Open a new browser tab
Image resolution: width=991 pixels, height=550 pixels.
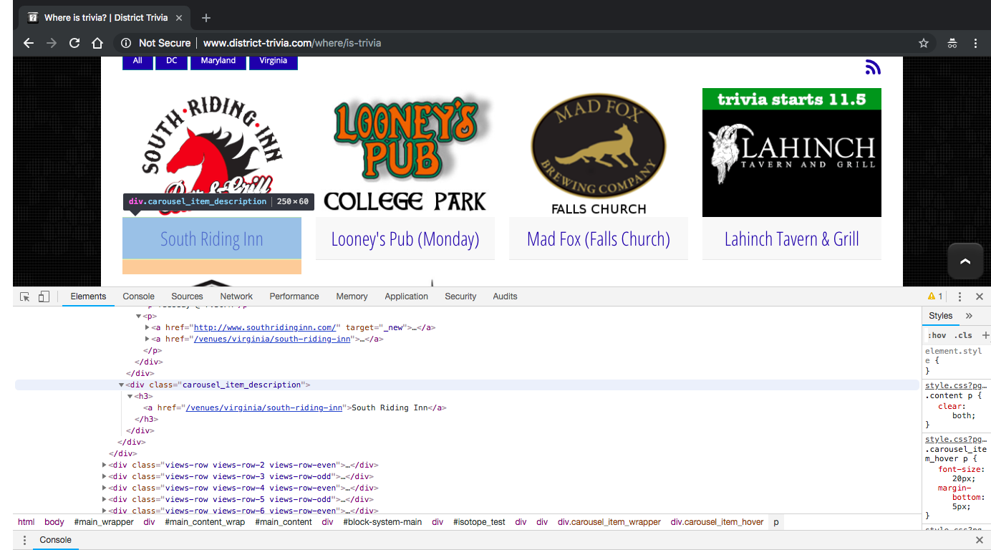(206, 18)
